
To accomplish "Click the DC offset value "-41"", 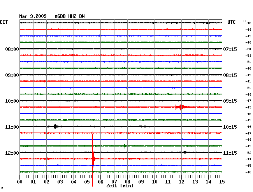I will tap(248, 81).
